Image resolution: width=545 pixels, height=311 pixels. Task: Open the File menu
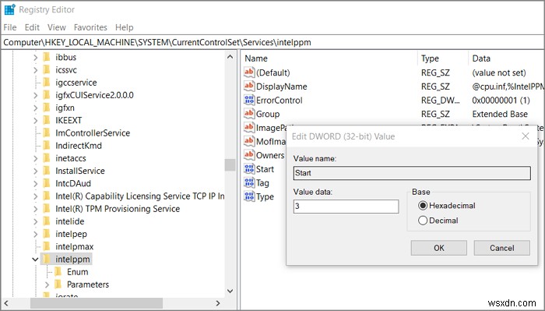(x=10, y=27)
